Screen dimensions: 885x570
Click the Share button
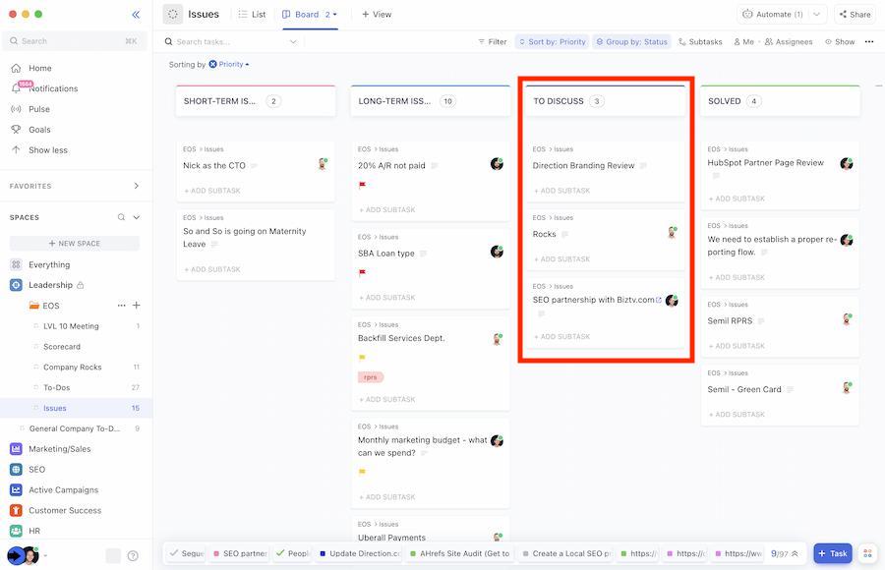coord(854,15)
